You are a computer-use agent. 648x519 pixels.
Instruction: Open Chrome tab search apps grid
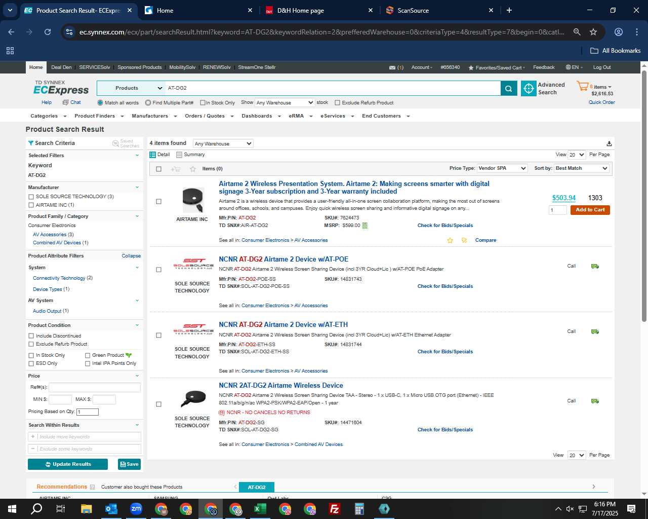(x=10, y=51)
